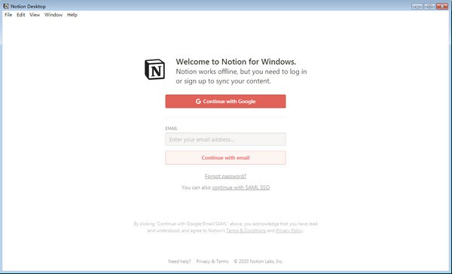Open the Window menu
The image size is (452, 274).
(x=53, y=15)
